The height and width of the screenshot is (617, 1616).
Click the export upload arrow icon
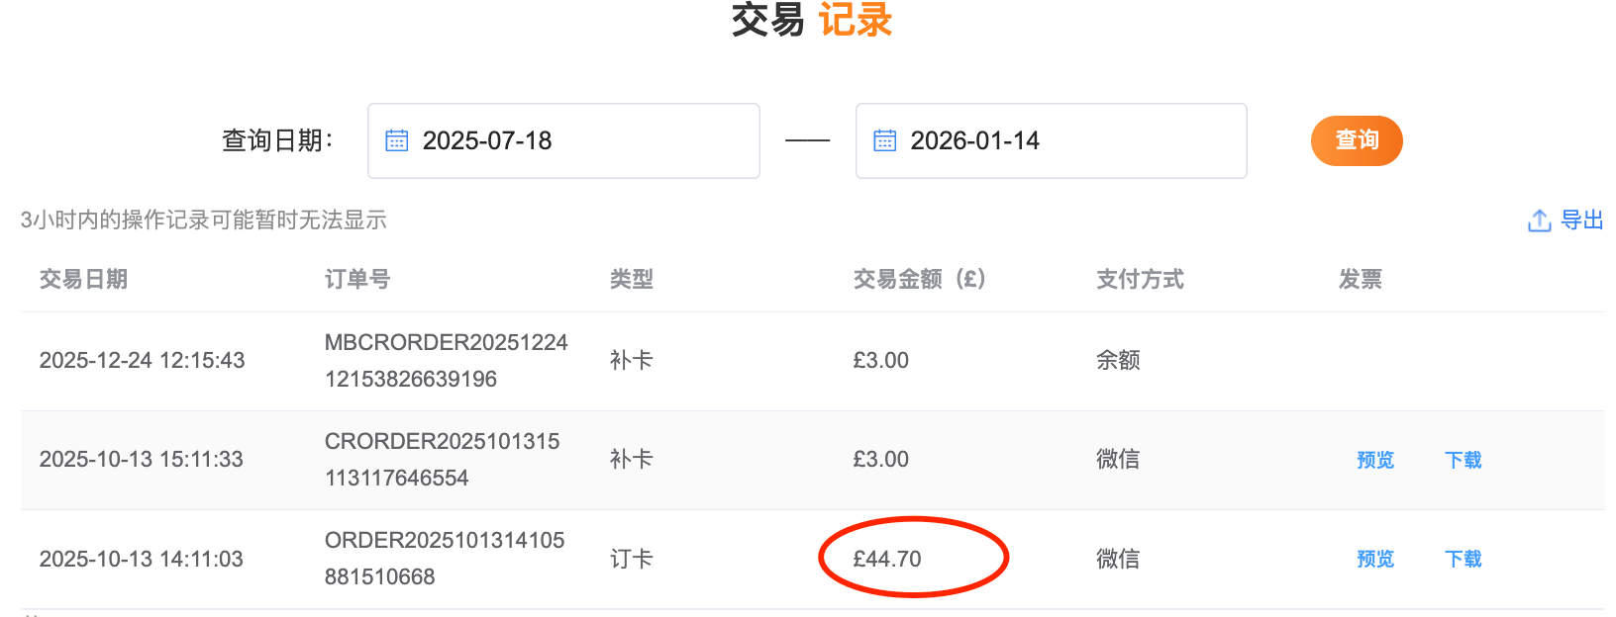coord(1539,220)
